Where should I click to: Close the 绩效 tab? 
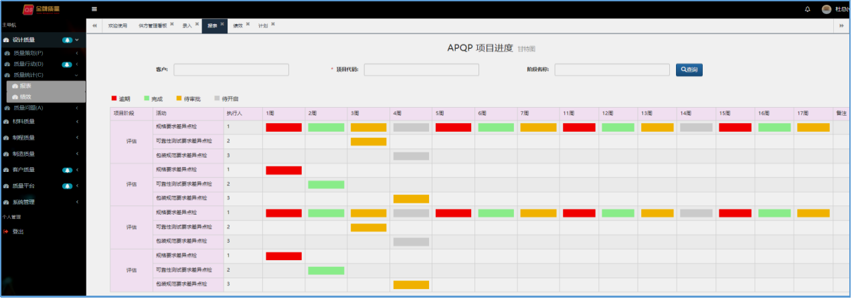[x=248, y=24]
